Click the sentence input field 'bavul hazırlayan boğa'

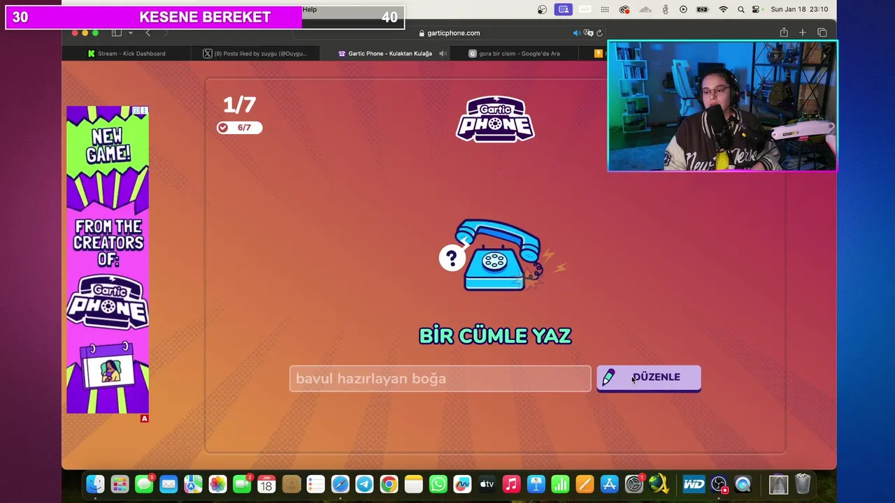[x=440, y=379]
